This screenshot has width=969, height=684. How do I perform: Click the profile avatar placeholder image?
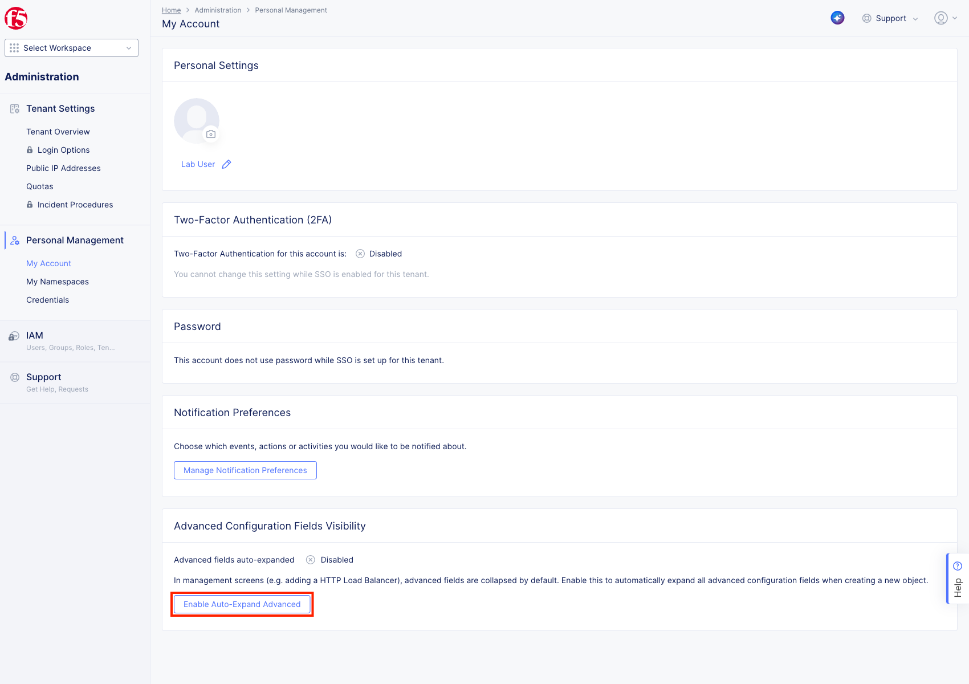click(197, 121)
